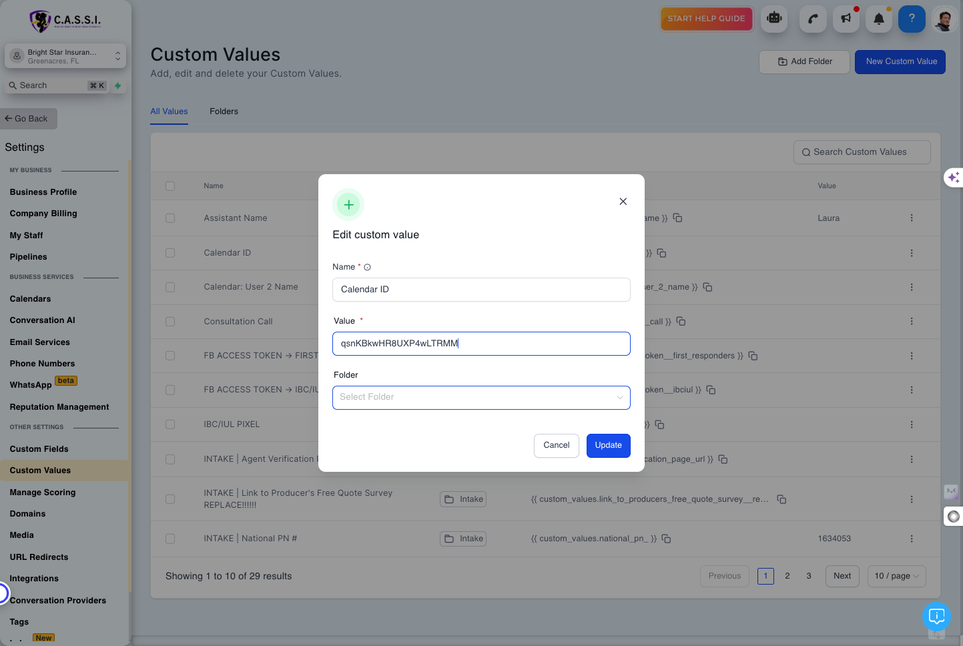This screenshot has width=963, height=646.
Task: Open the Select Folder dropdown
Action: (x=481, y=398)
